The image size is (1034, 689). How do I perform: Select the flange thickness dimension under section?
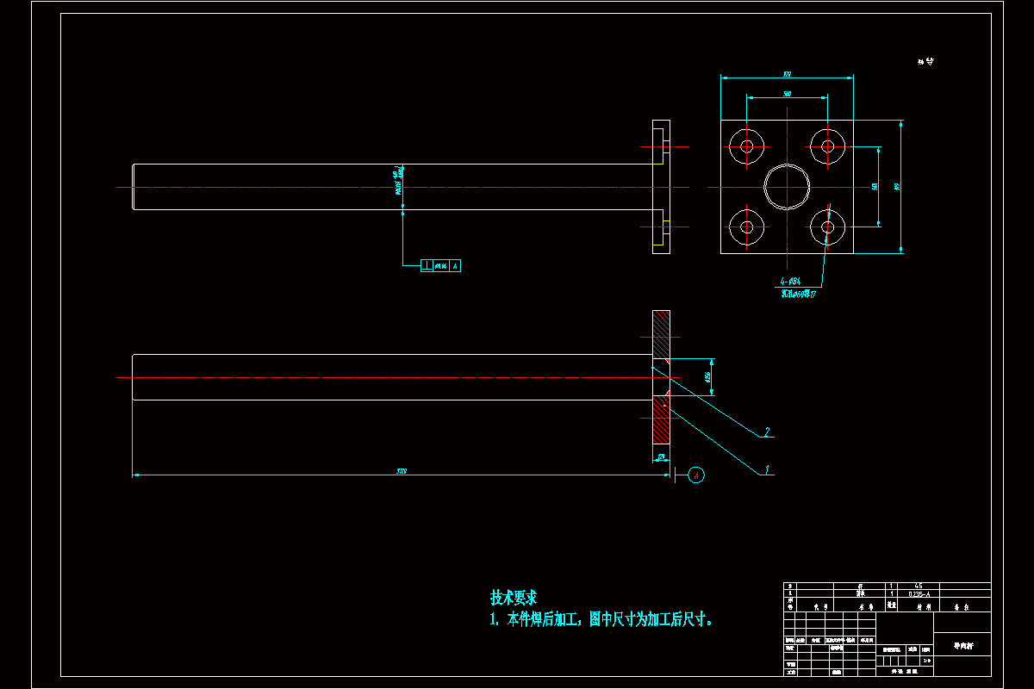coord(661,456)
